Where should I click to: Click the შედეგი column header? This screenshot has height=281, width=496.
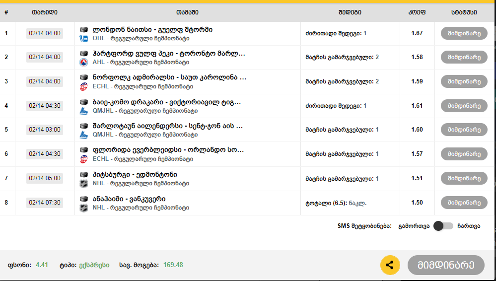point(350,12)
